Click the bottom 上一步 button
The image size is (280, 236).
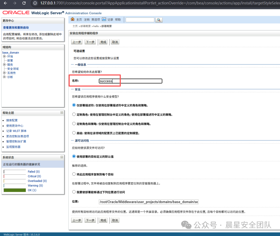point(77,220)
